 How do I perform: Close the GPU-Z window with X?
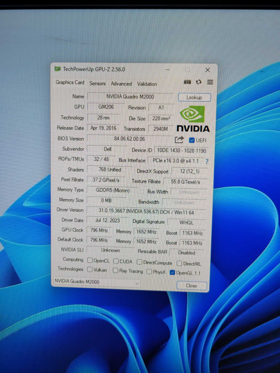coord(207,70)
